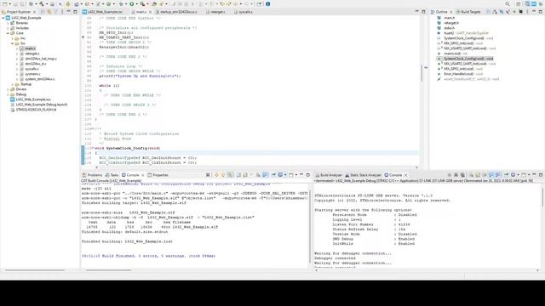Viewport: 545px width, 306px height.
Task: Click the Remove Launch X icon in debug console
Action: point(456,175)
